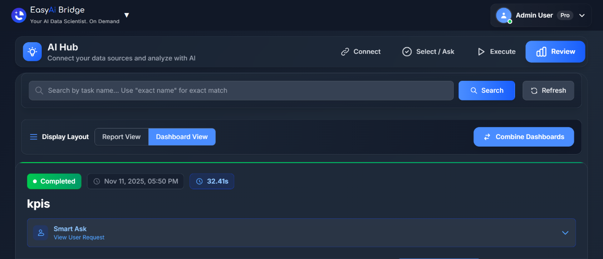Click the AI Hub lightbulb icon

[32, 52]
